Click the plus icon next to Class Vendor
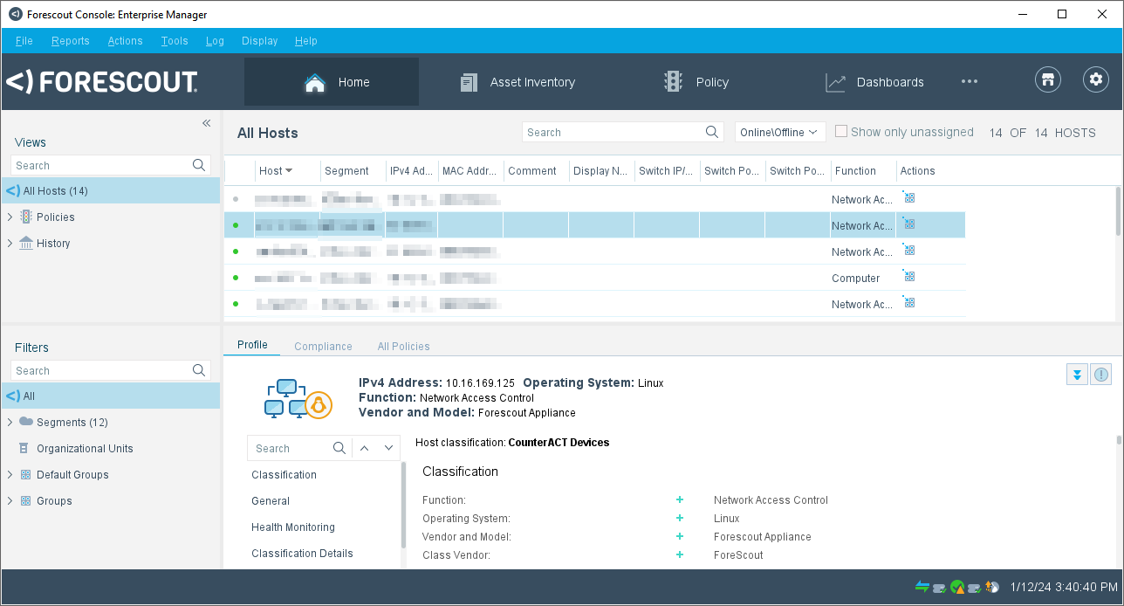1124x606 pixels. (680, 555)
